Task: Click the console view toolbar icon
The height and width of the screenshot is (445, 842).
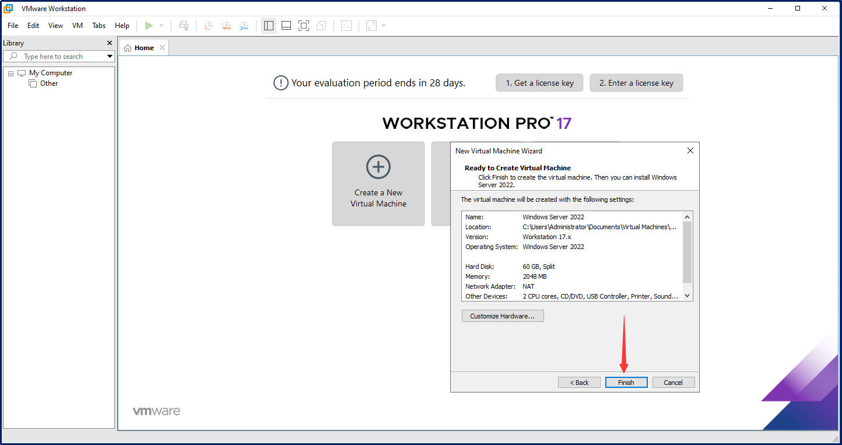Action: 346,26
